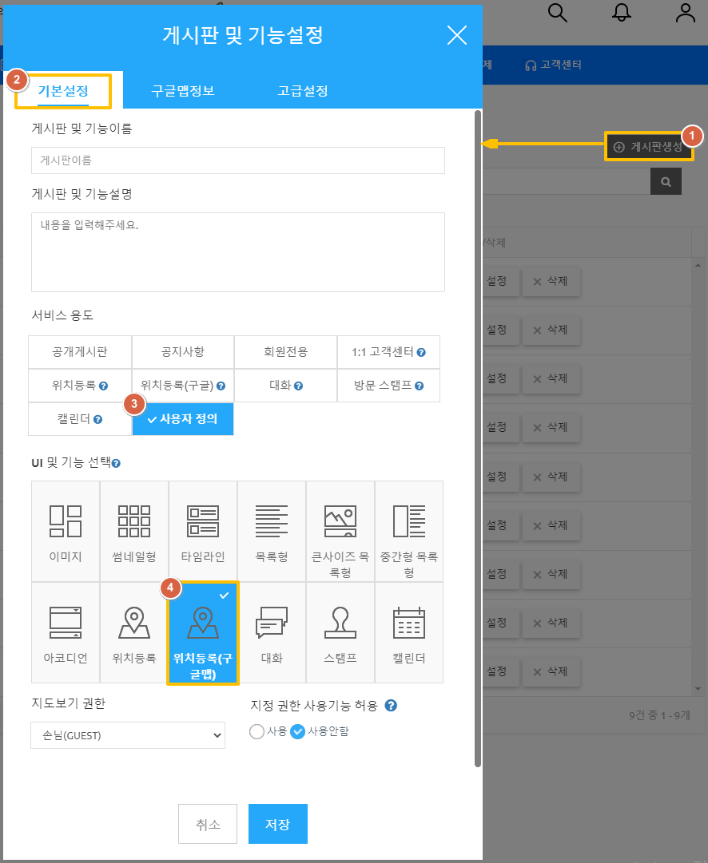The height and width of the screenshot is (863, 708).
Task: Switch to the 구글맵정보 tab
Action: [x=183, y=90]
